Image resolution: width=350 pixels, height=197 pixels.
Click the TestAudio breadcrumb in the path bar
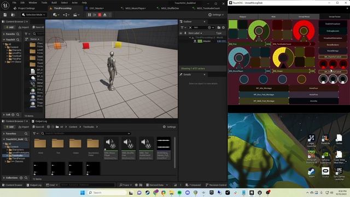89,127
